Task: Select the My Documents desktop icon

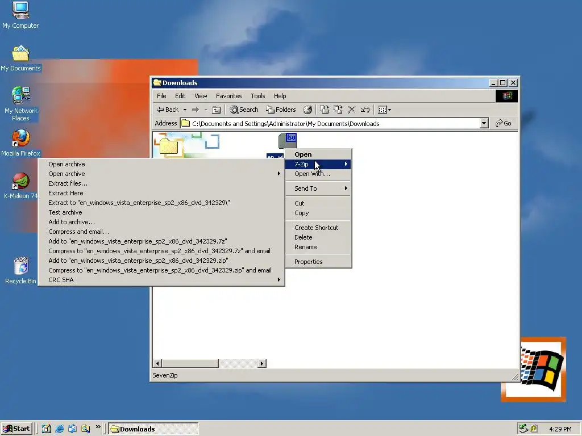Action: pyautogui.click(x=20, y=58)
